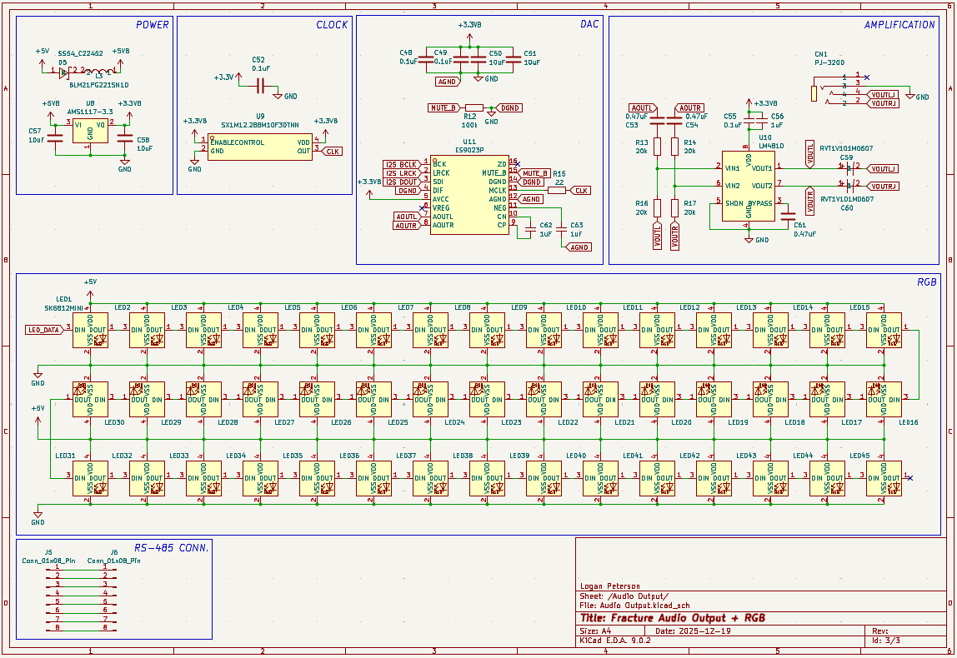Select the LED45 symbol at chain end
This screenshot has width=957, height=658.
click(884, 478)
